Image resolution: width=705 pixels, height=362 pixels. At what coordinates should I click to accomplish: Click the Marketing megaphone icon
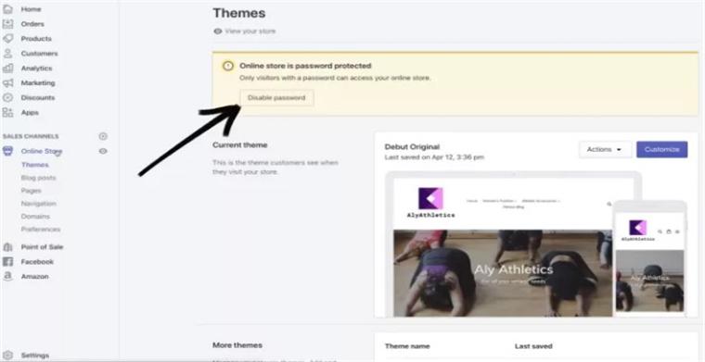7,83
